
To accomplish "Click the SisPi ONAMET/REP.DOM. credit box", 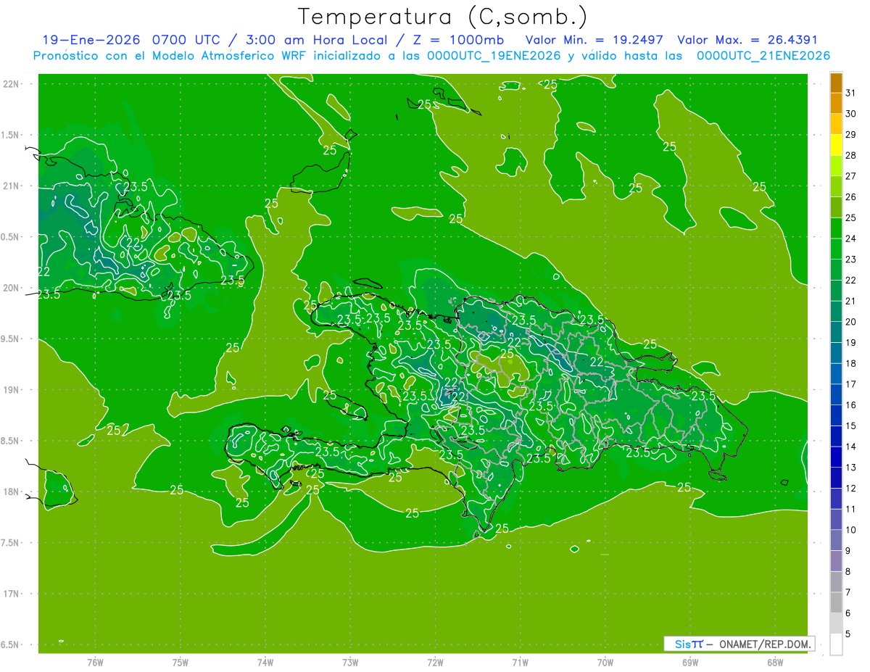I will (739, 644).
